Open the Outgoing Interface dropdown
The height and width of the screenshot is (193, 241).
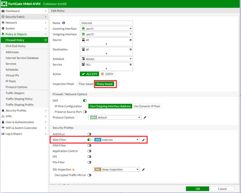106,34
